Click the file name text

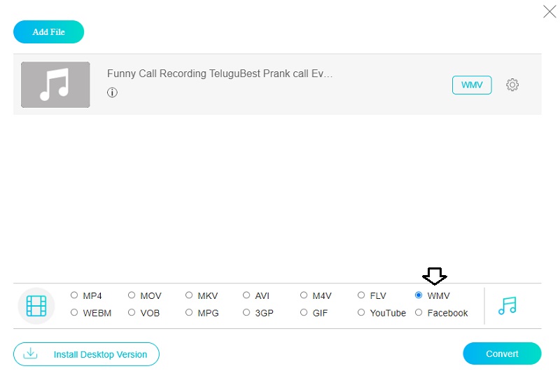point(220,73)
